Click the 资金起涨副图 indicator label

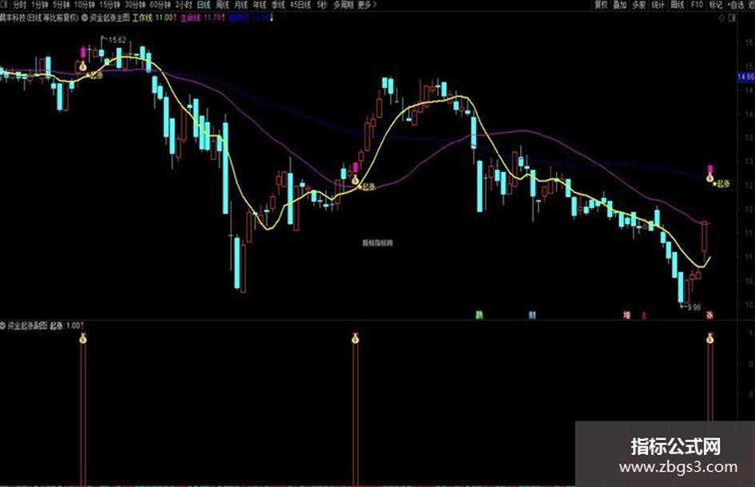[27, 326]
